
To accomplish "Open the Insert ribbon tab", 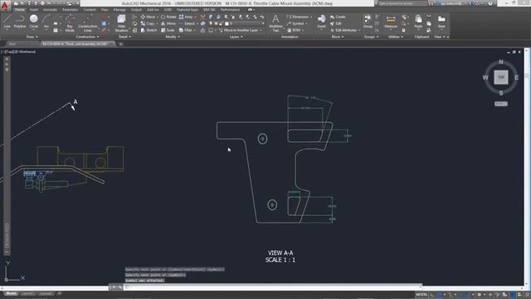I will click(34, 9).
